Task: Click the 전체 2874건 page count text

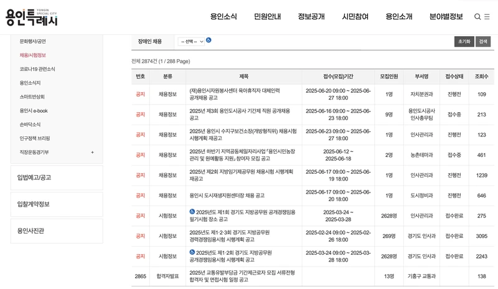Action: tap(161, 61)
